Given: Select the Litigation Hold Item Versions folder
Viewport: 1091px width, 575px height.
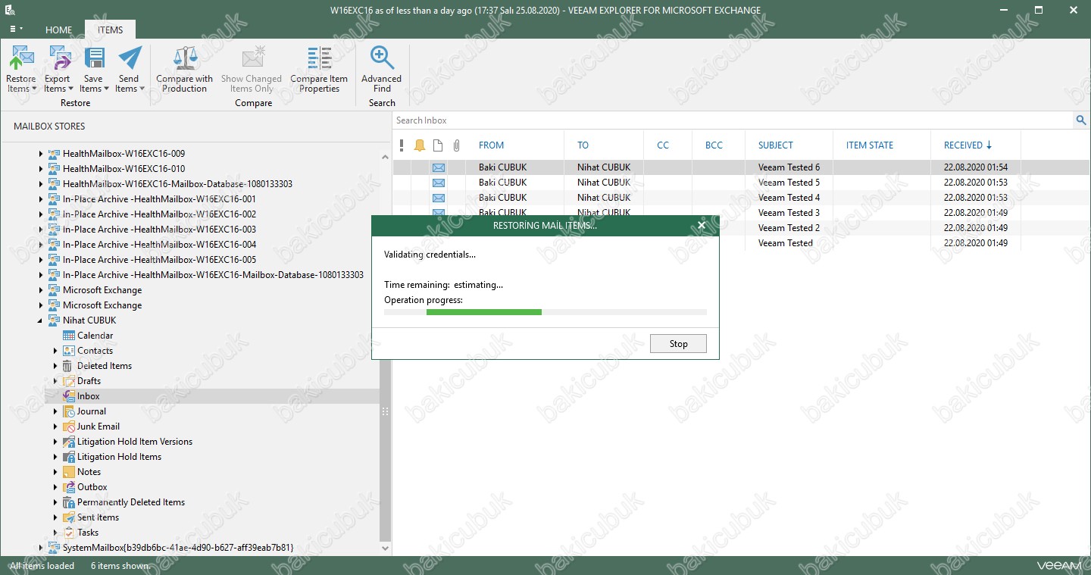Looking at the screenshot, I should point(135,442).
